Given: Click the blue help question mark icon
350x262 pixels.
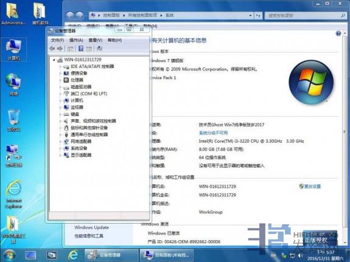Looking at the screenshot, I should click(x=338, y=33).
